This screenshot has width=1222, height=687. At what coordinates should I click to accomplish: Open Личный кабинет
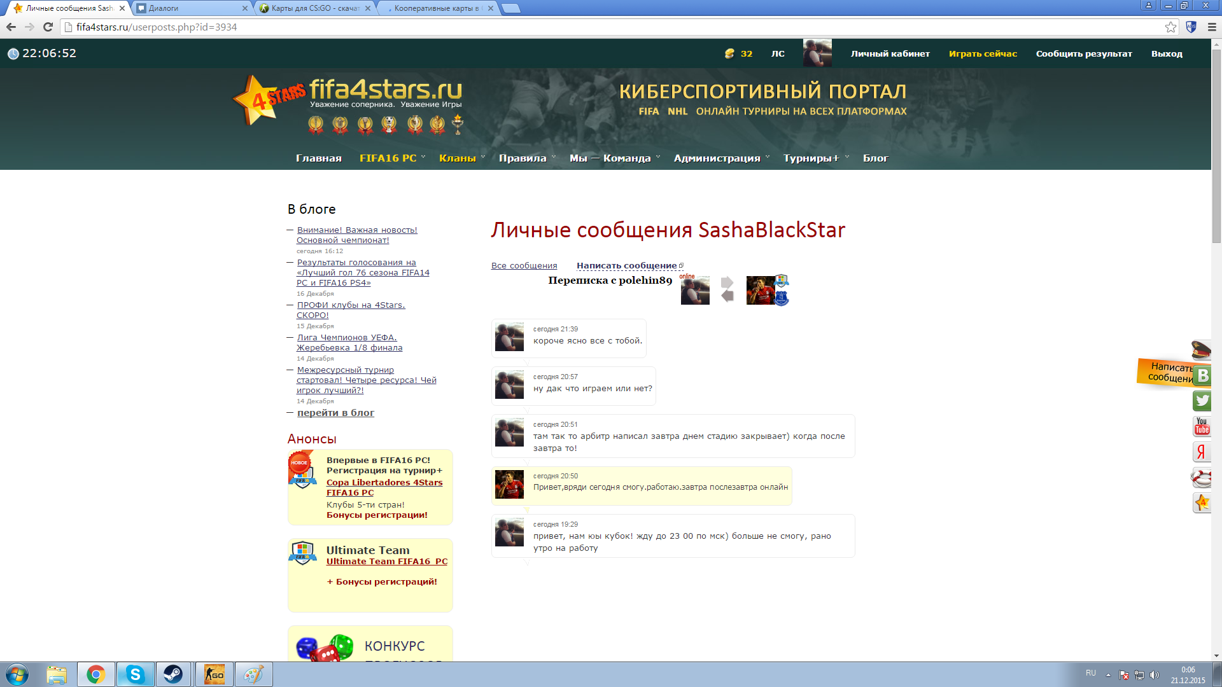click(x=890, y=53)
